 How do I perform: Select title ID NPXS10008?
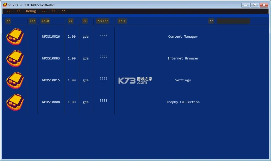tap(51, 102)
